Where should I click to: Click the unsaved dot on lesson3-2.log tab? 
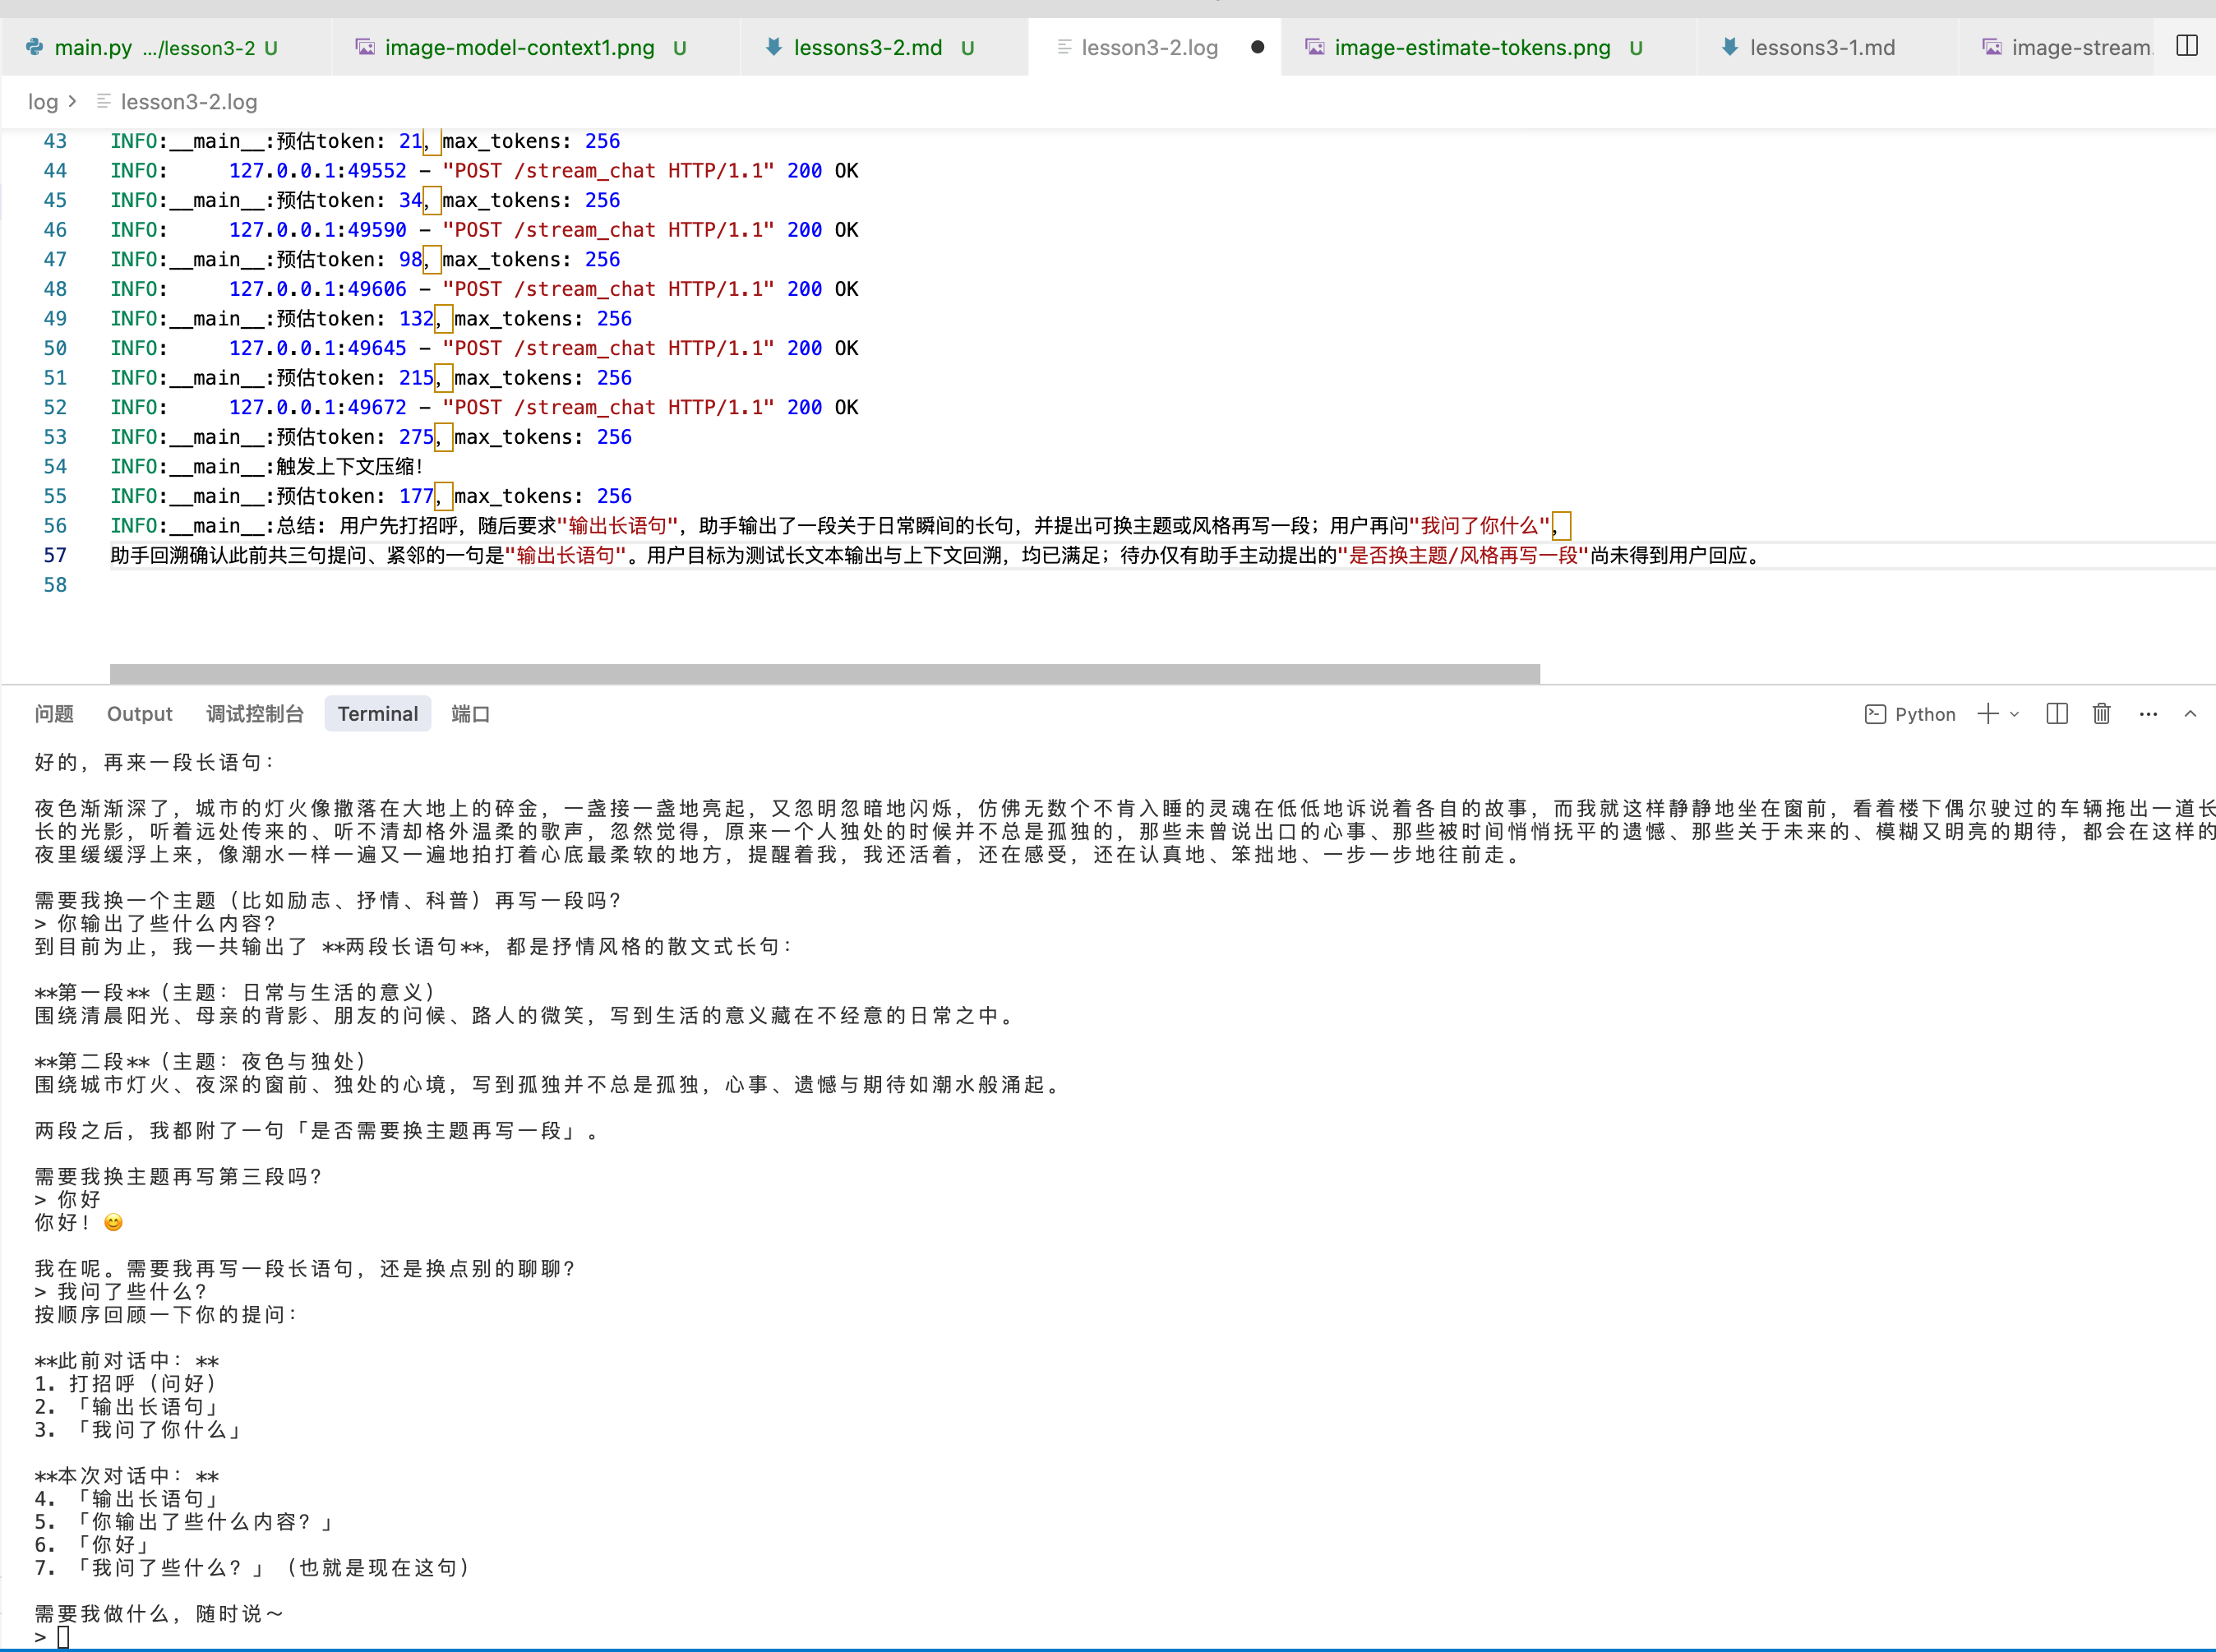(x=1257, y=47)
